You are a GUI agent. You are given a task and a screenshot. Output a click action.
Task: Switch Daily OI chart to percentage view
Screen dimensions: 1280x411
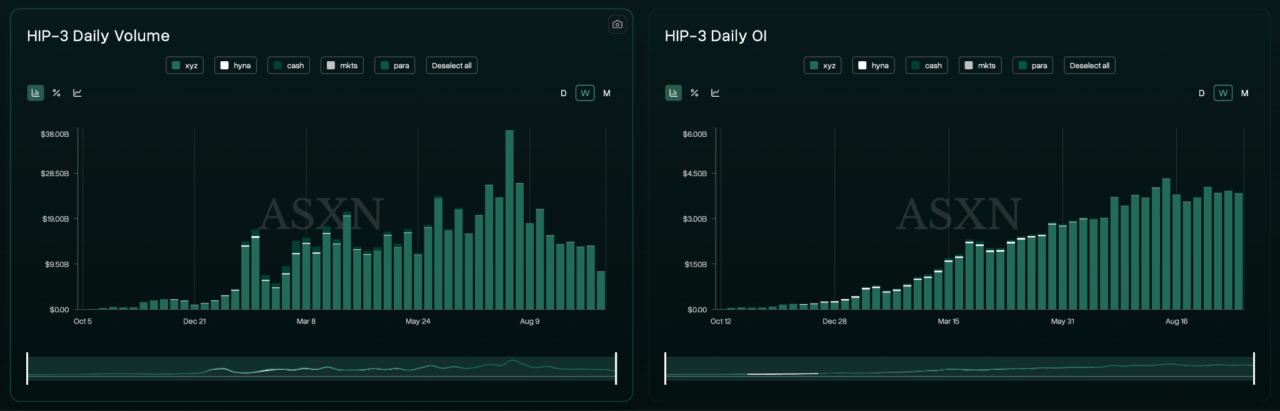coord(694,93)
